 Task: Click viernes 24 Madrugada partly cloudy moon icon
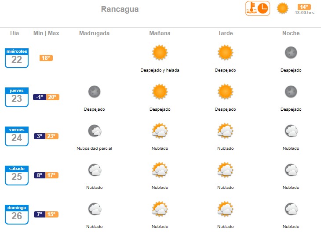coord(95,130)
